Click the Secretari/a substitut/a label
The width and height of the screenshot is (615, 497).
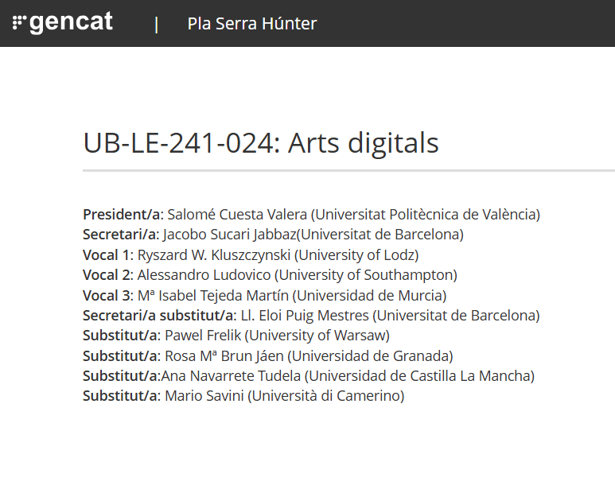[x=158, y=316]
